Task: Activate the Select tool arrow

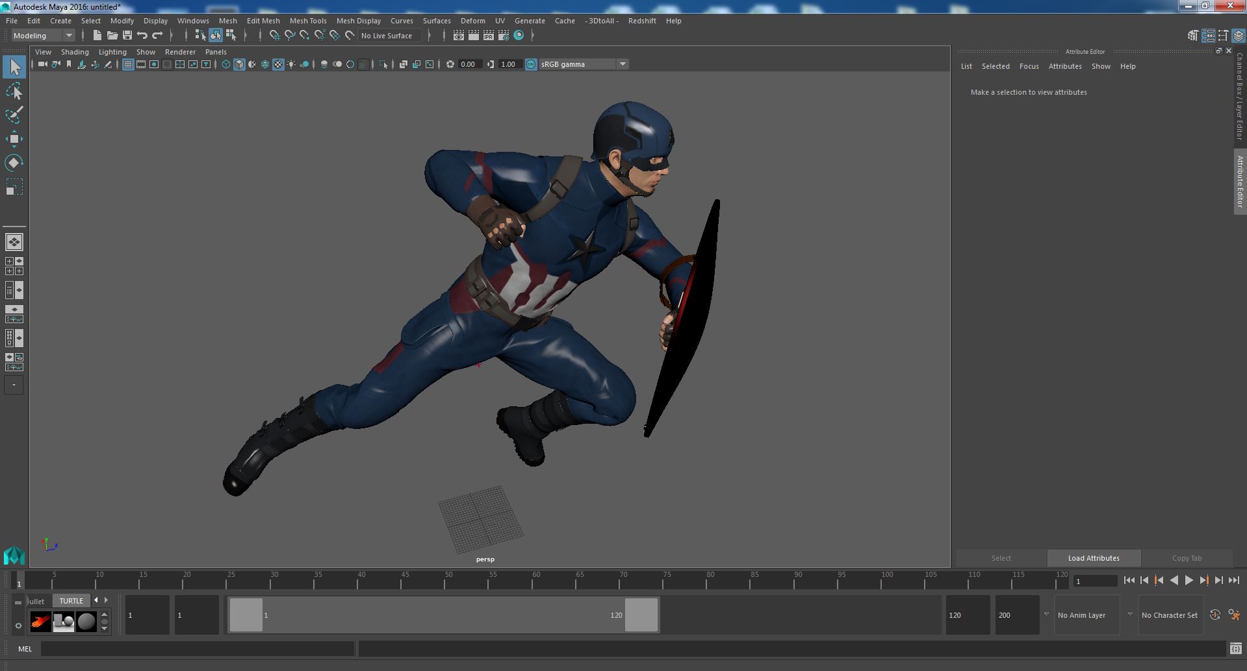Action: coord(14,67)
